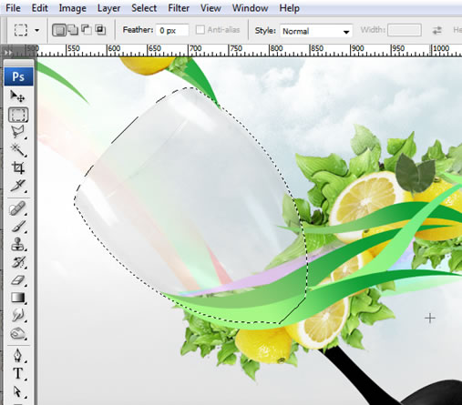462x405 pixels.
Task: Select the Polygonal Lasso tool
Action: (17, 132)
